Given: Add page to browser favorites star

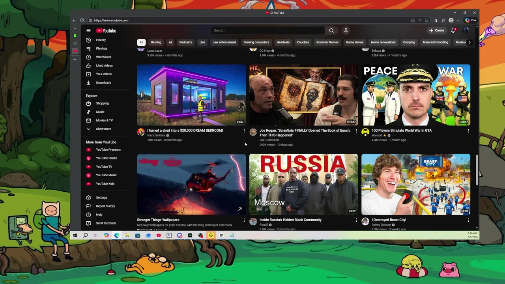Looking at the screenshot, I should 426,20.
